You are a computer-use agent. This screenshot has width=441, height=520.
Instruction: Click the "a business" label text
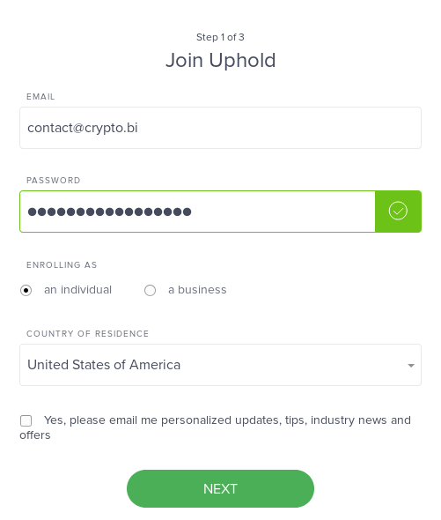(197, 290)
